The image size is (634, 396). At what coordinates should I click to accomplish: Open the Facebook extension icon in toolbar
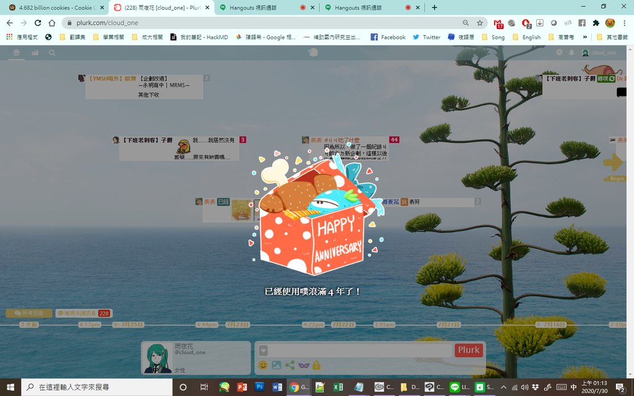pyautogui.click(x=582, y=23)
